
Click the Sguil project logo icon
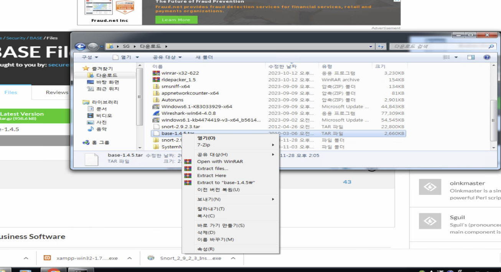(430, 221)
